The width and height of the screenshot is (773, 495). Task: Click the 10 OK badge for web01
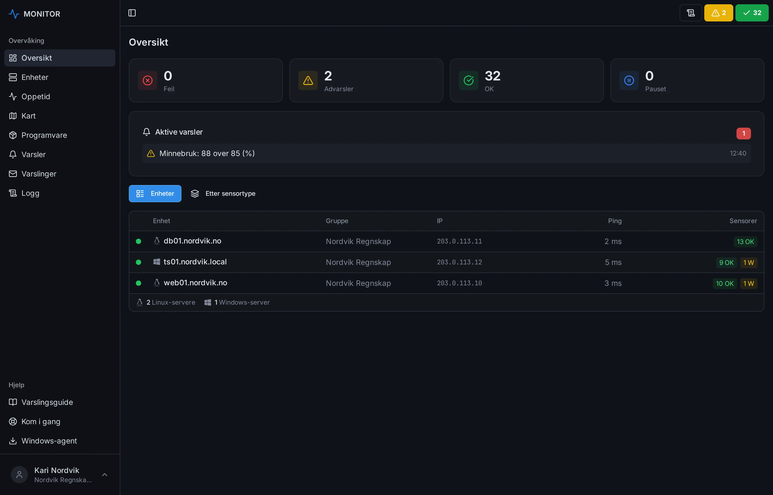[x=724, y=283]
